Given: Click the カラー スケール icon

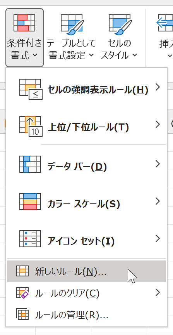Looking at the screenshot, I should pos(30,201).
